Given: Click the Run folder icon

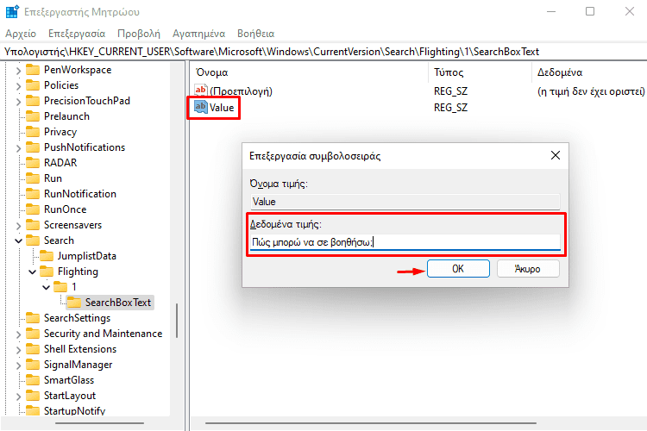Looking at the screenshot, I should coord(33,178).
